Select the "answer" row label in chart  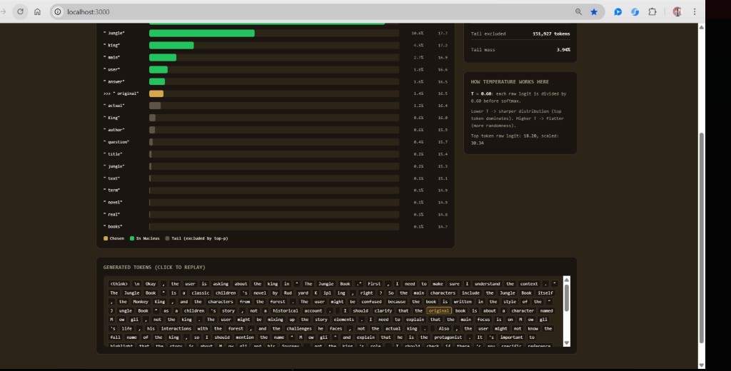[x=114, y=81]
